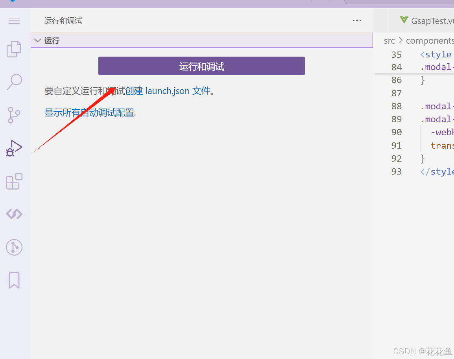Viewport: 454px width, 359px height.
Task: Click line number 87 in the gutter
Action: coord(397,93)
